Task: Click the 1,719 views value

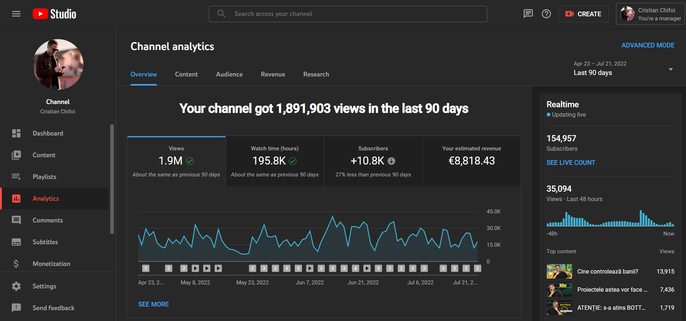Action: [x=667, y=308]
